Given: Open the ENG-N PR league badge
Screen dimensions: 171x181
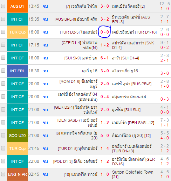Looking at the screenshot, I should tap(18, 174).
